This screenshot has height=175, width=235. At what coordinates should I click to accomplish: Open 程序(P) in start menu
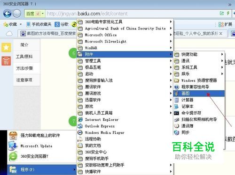point(42,169)
